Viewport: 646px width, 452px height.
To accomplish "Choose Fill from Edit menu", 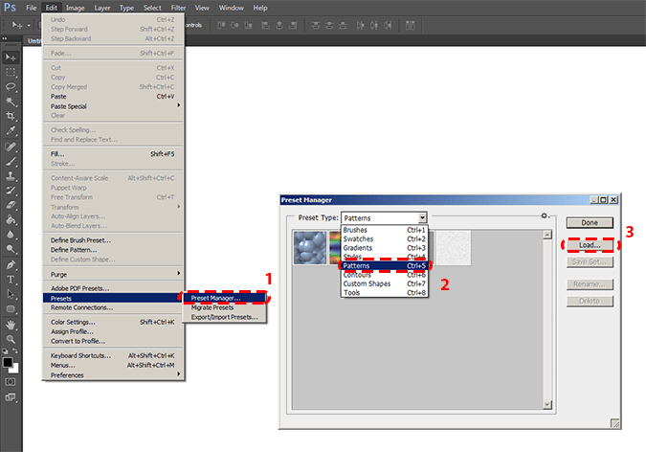I will pos(113,154).
